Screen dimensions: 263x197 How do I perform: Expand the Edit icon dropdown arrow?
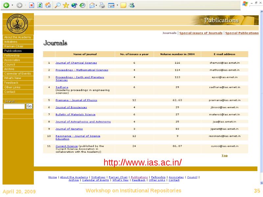click(x=117, y=5)
